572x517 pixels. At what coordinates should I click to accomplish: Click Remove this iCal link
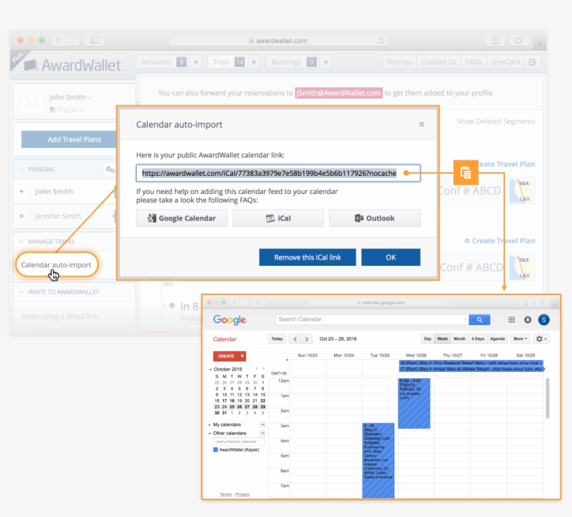(308, 257)
